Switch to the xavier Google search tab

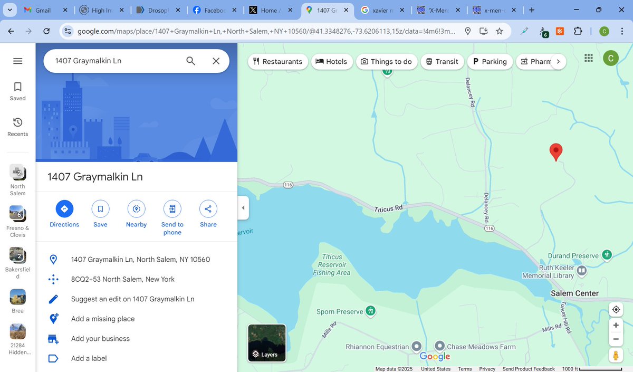[382, 10]
